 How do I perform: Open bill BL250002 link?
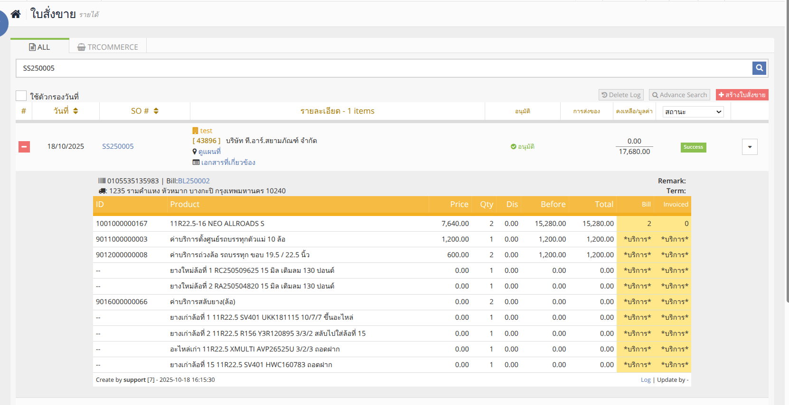click(x=194, y=181)
